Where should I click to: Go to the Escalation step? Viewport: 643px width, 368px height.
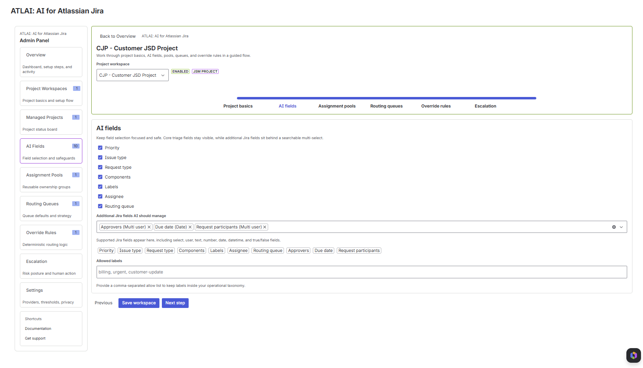point(485,106)
